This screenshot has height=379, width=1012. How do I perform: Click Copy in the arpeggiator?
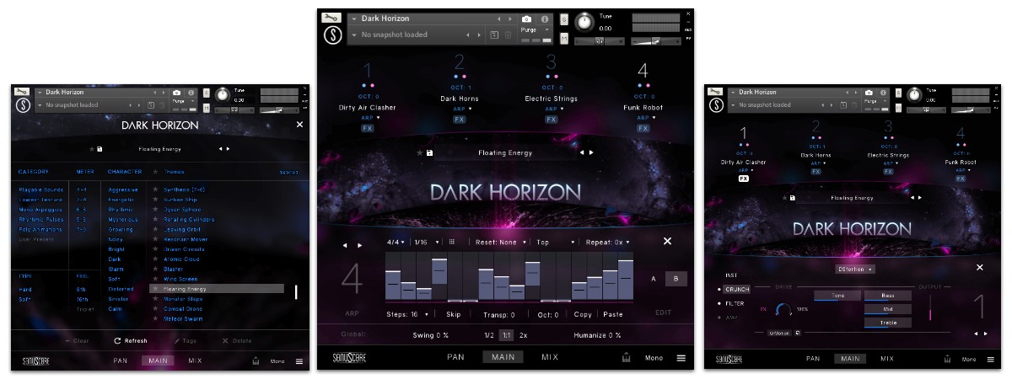tap(583, 314)
